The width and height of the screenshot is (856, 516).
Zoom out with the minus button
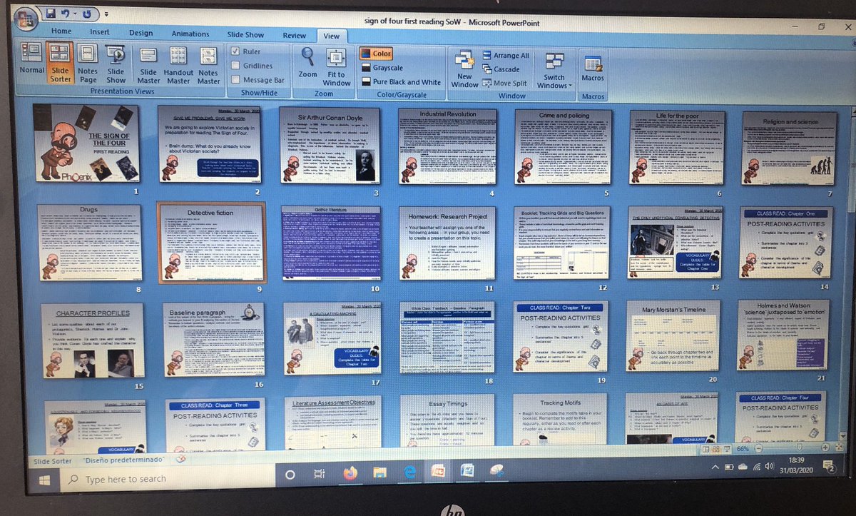point(757,450)
